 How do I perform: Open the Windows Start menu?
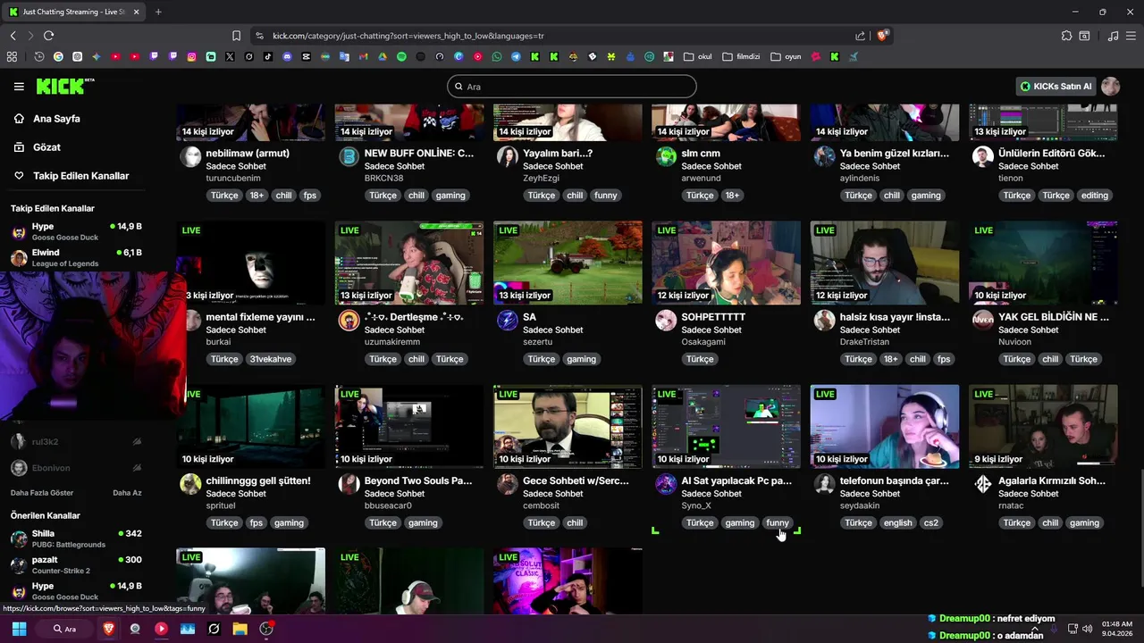19,629
